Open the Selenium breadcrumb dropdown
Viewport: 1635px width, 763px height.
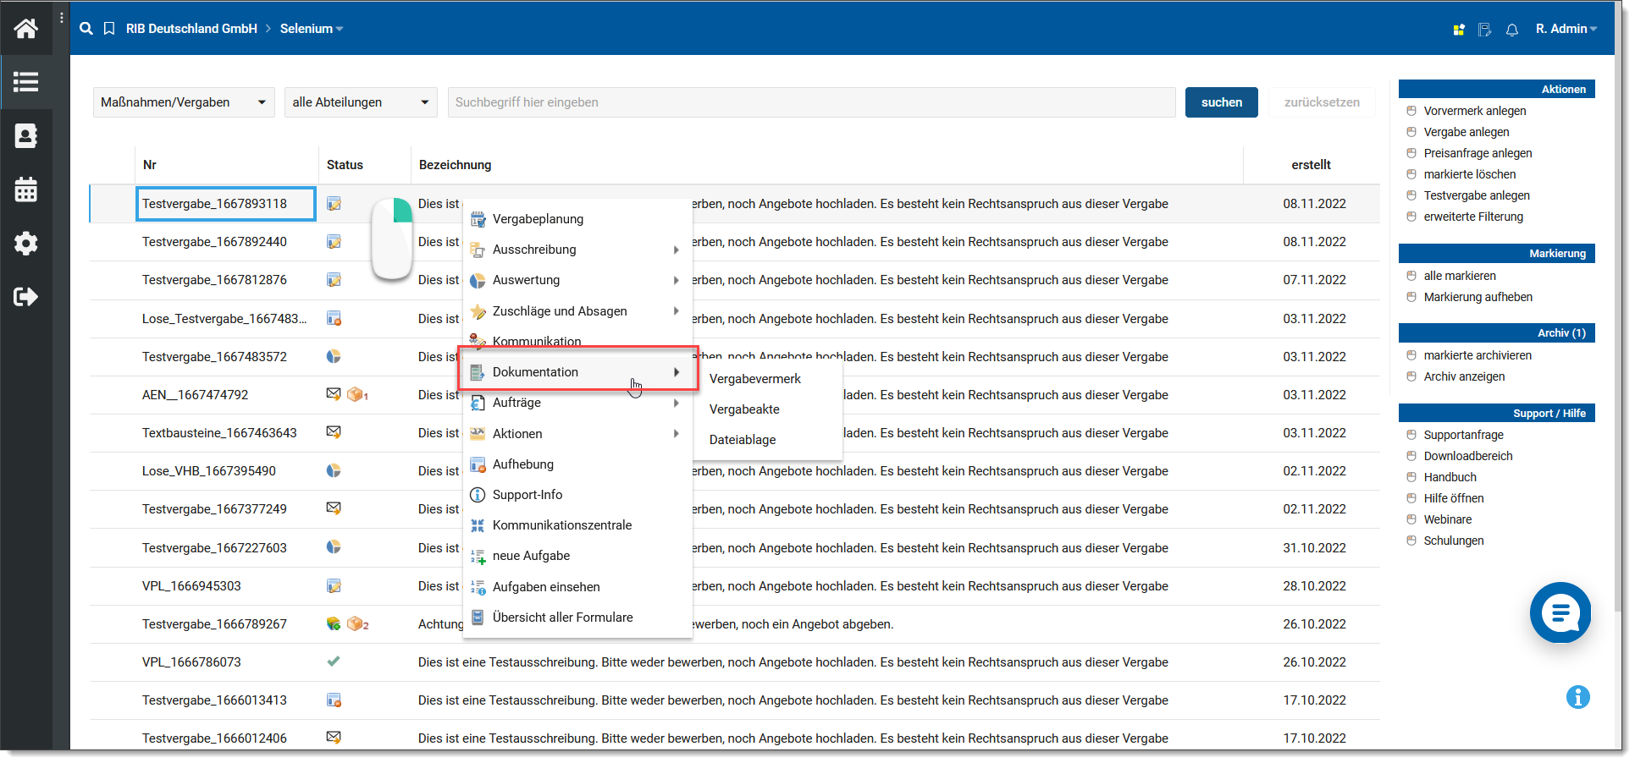[312, 29]
